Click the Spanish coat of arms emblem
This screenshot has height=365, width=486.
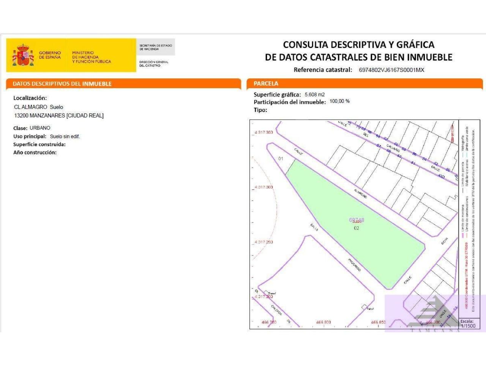click(23, 56)
